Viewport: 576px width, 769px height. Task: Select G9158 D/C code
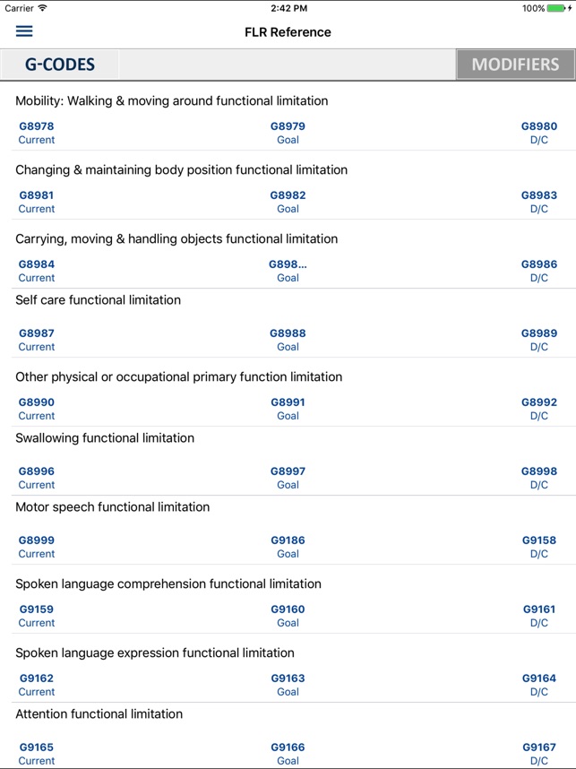[x=538, y=548]
